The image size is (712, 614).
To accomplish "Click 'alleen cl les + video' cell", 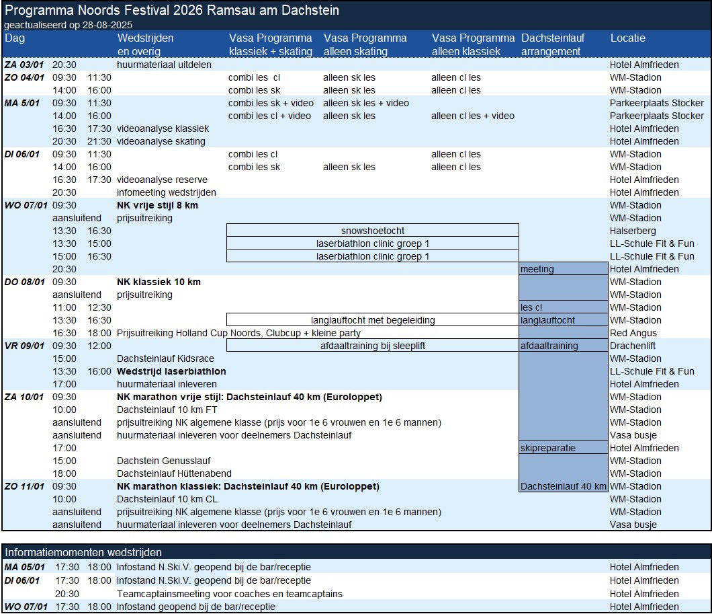I will click(x=473, y=116).
